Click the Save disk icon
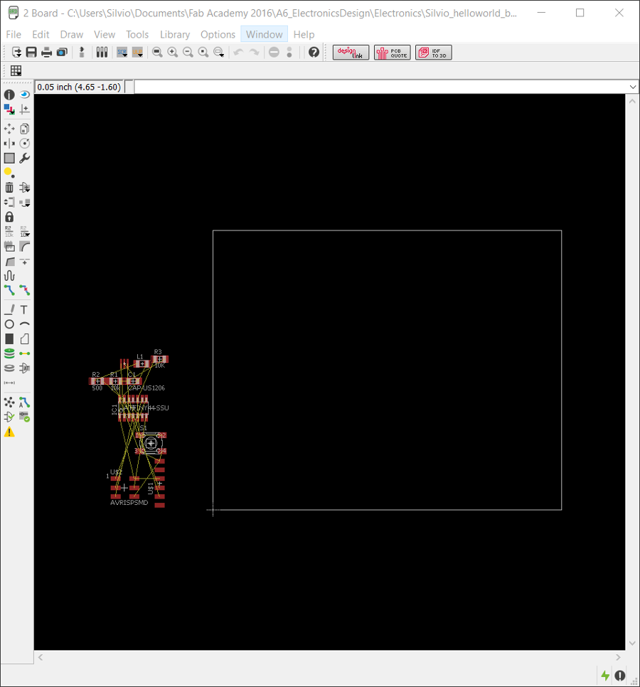This screenshot has height=687, width=640. (31, 53)
